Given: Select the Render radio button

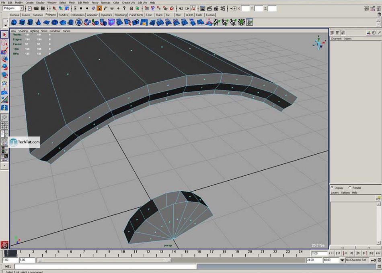Looking at the screenshot, I should (x=350, y=187).
